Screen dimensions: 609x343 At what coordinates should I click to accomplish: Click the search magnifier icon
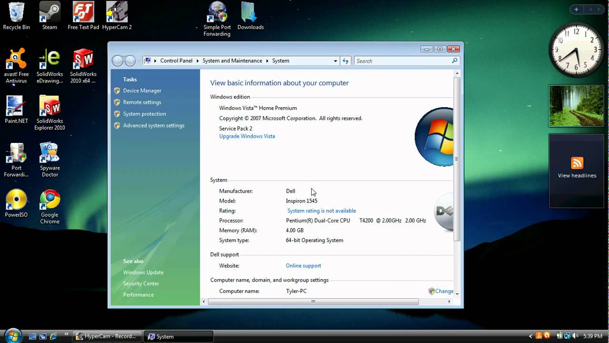pos(455,61)
